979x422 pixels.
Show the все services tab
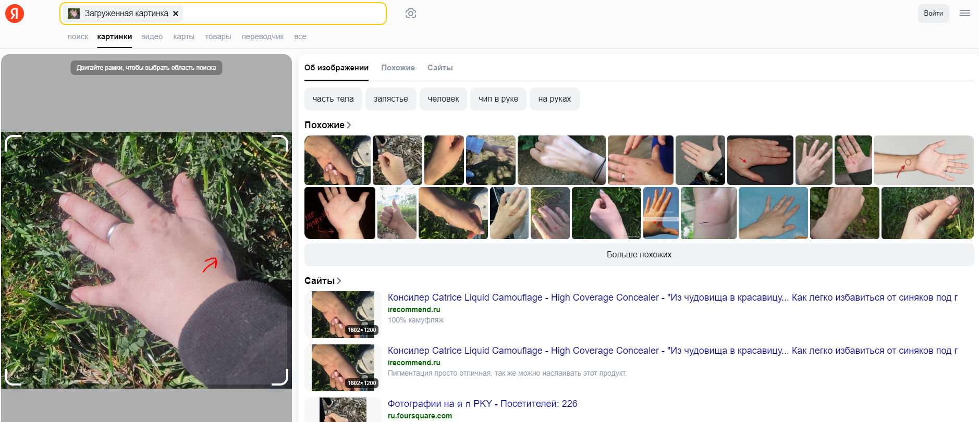coord(300,36)
